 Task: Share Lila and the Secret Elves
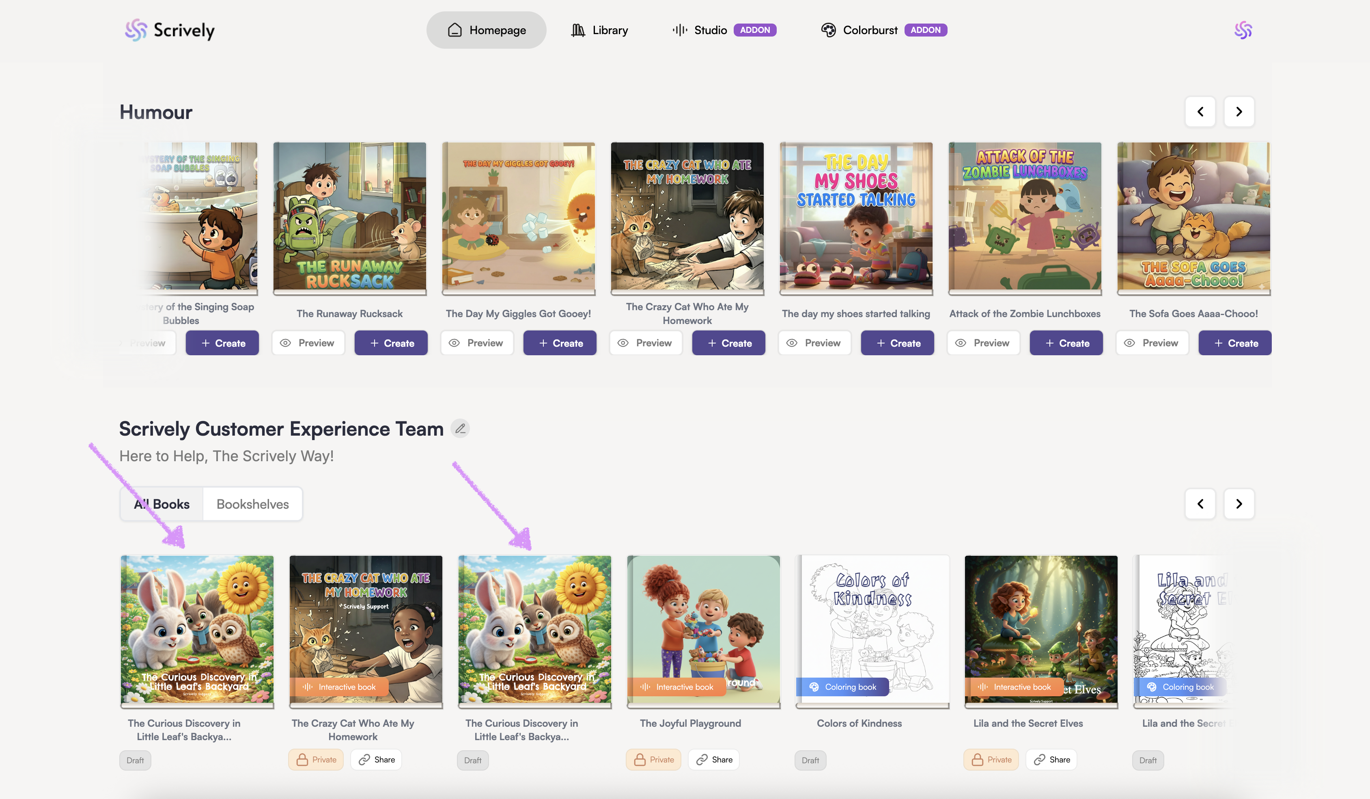[1051, 760]
